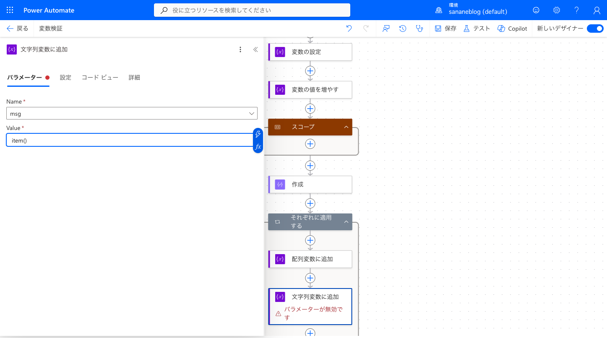Select the 文字列変数に追加 action card
The width and height of the screenshot is (607, 338).
click(x=310, y=307)
